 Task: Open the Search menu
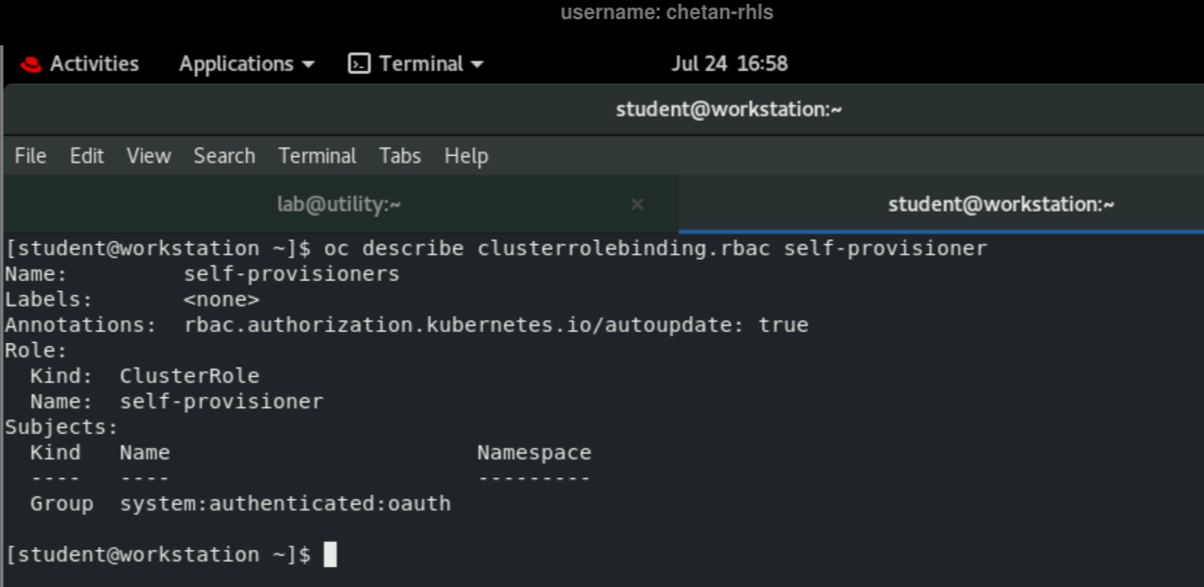click(224, 156)
